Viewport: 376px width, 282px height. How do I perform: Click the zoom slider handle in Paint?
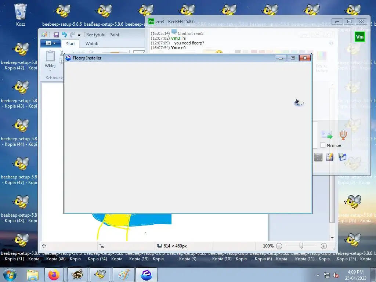coord(301,246)
